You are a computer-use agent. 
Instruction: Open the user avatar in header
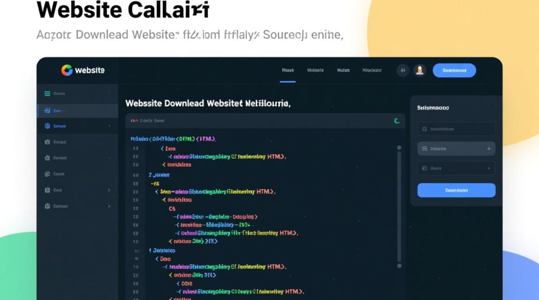coord(419,70)
